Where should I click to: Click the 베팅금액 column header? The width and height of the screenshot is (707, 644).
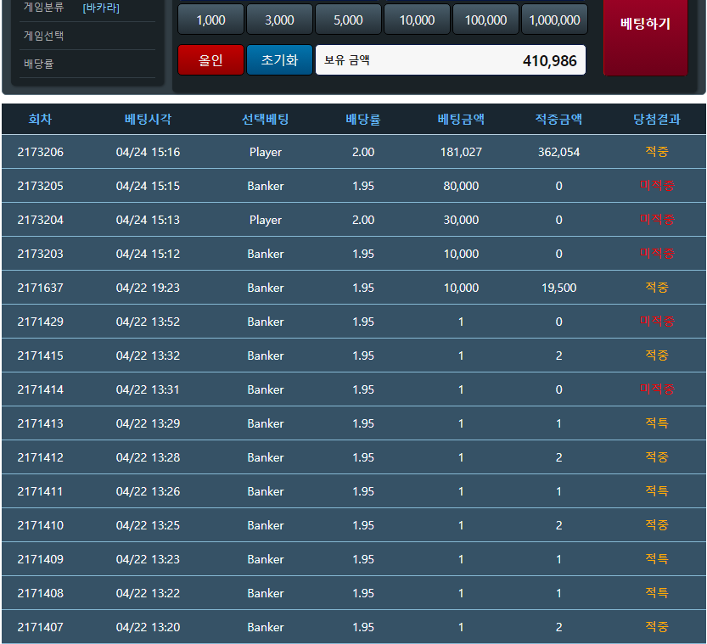tap(461, 119)
